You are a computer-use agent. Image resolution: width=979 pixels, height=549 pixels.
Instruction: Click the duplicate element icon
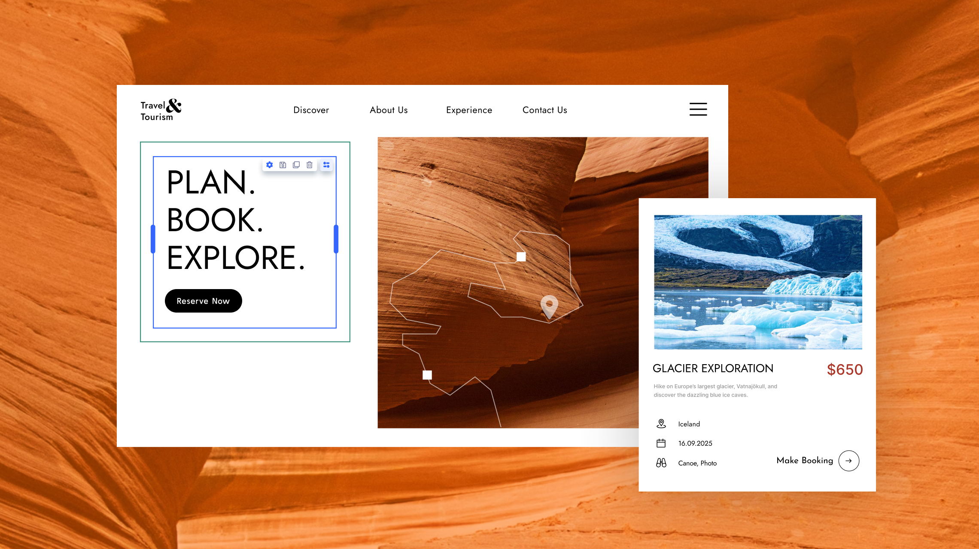click(x=296, y=165)
